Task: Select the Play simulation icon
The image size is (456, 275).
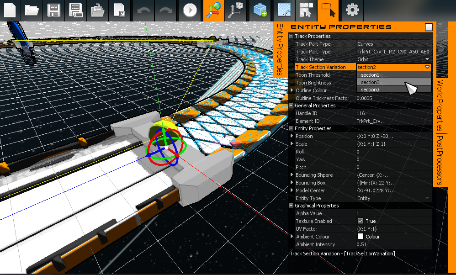Action: [190, 10]
